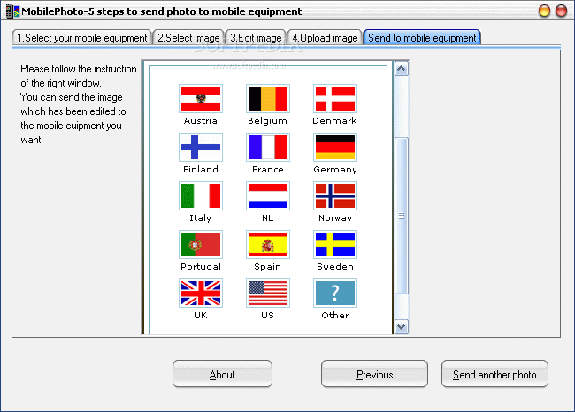Click the "Other" label text
Screen dimensions: 575x412
pyautogui.click(x=335, y=316)
